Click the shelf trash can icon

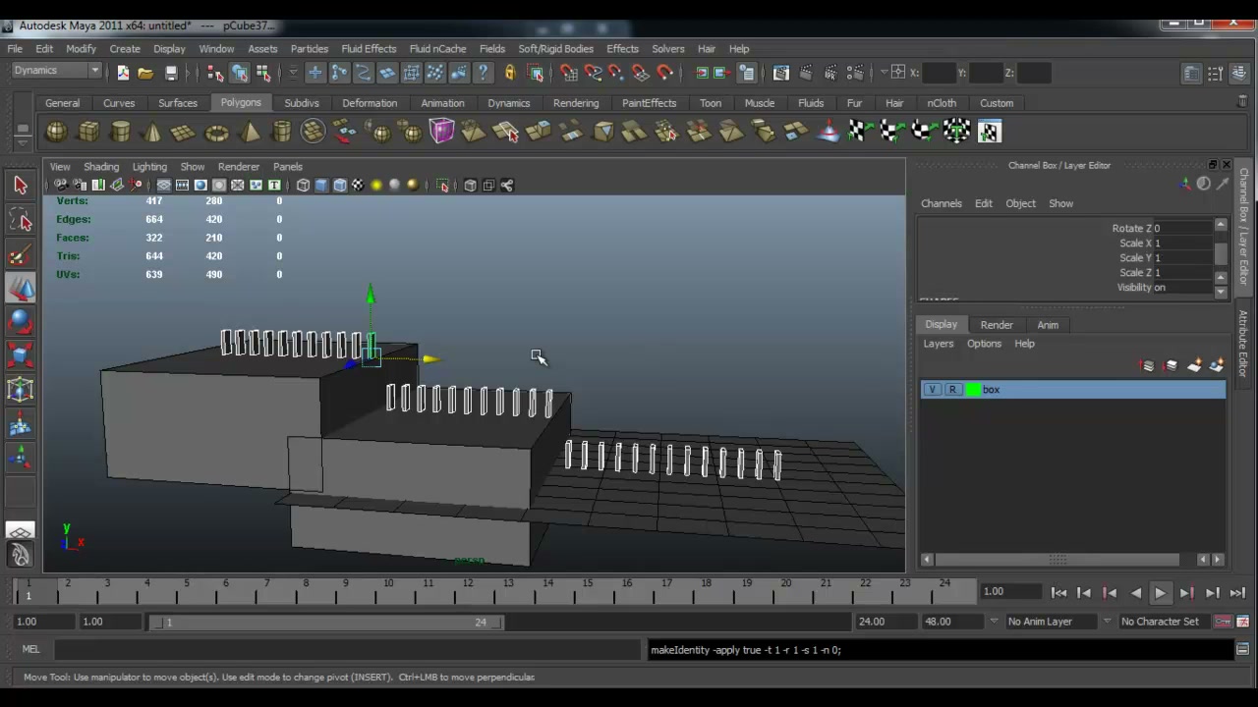(1243, 101)
